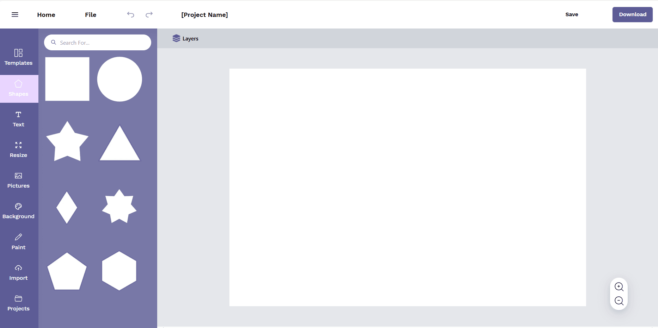Add the triangle shape
The width and height of the screenshot is (658, 328).
point(120,143)
